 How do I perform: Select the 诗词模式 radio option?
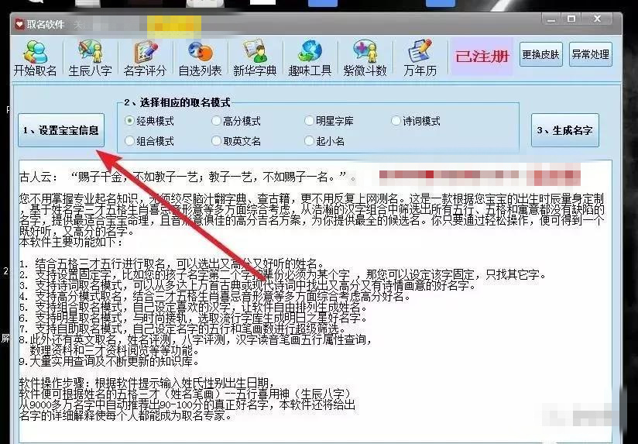pos(416,121)
